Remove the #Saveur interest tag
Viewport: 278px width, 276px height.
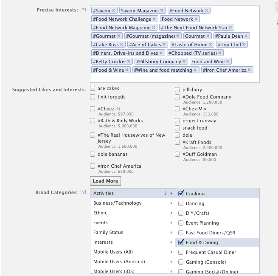point(113,11)
